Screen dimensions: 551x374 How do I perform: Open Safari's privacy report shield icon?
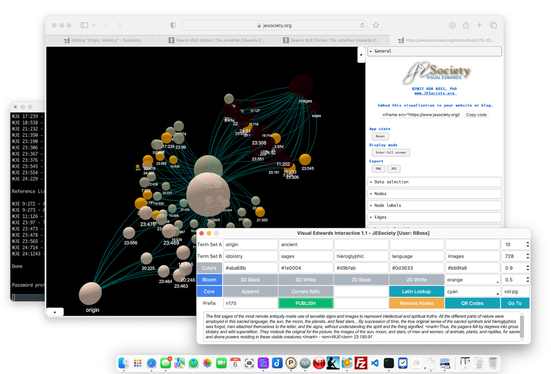pos(173,25)
